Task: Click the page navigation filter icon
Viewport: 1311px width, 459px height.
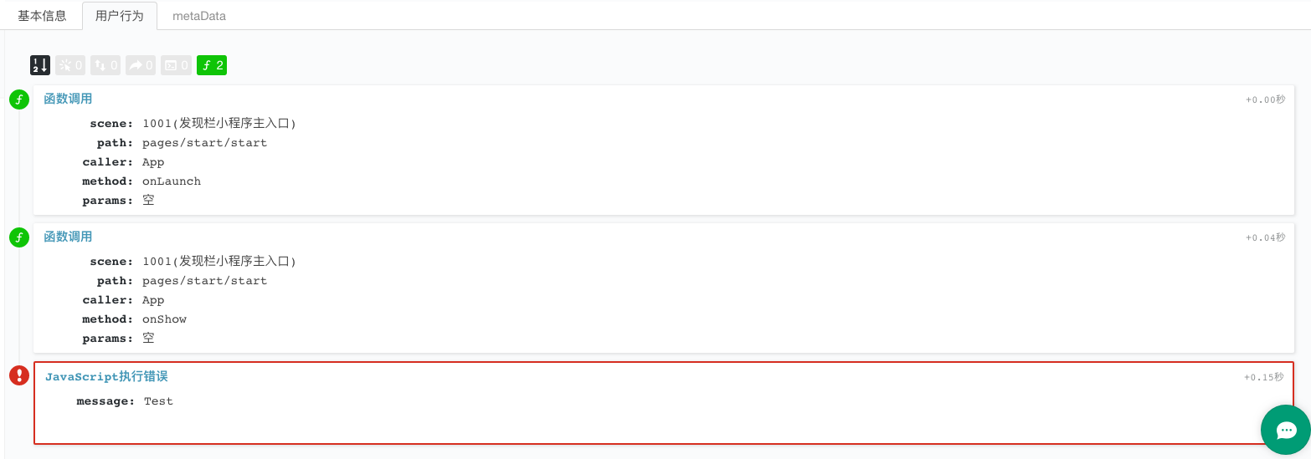Action: [141, 65]
